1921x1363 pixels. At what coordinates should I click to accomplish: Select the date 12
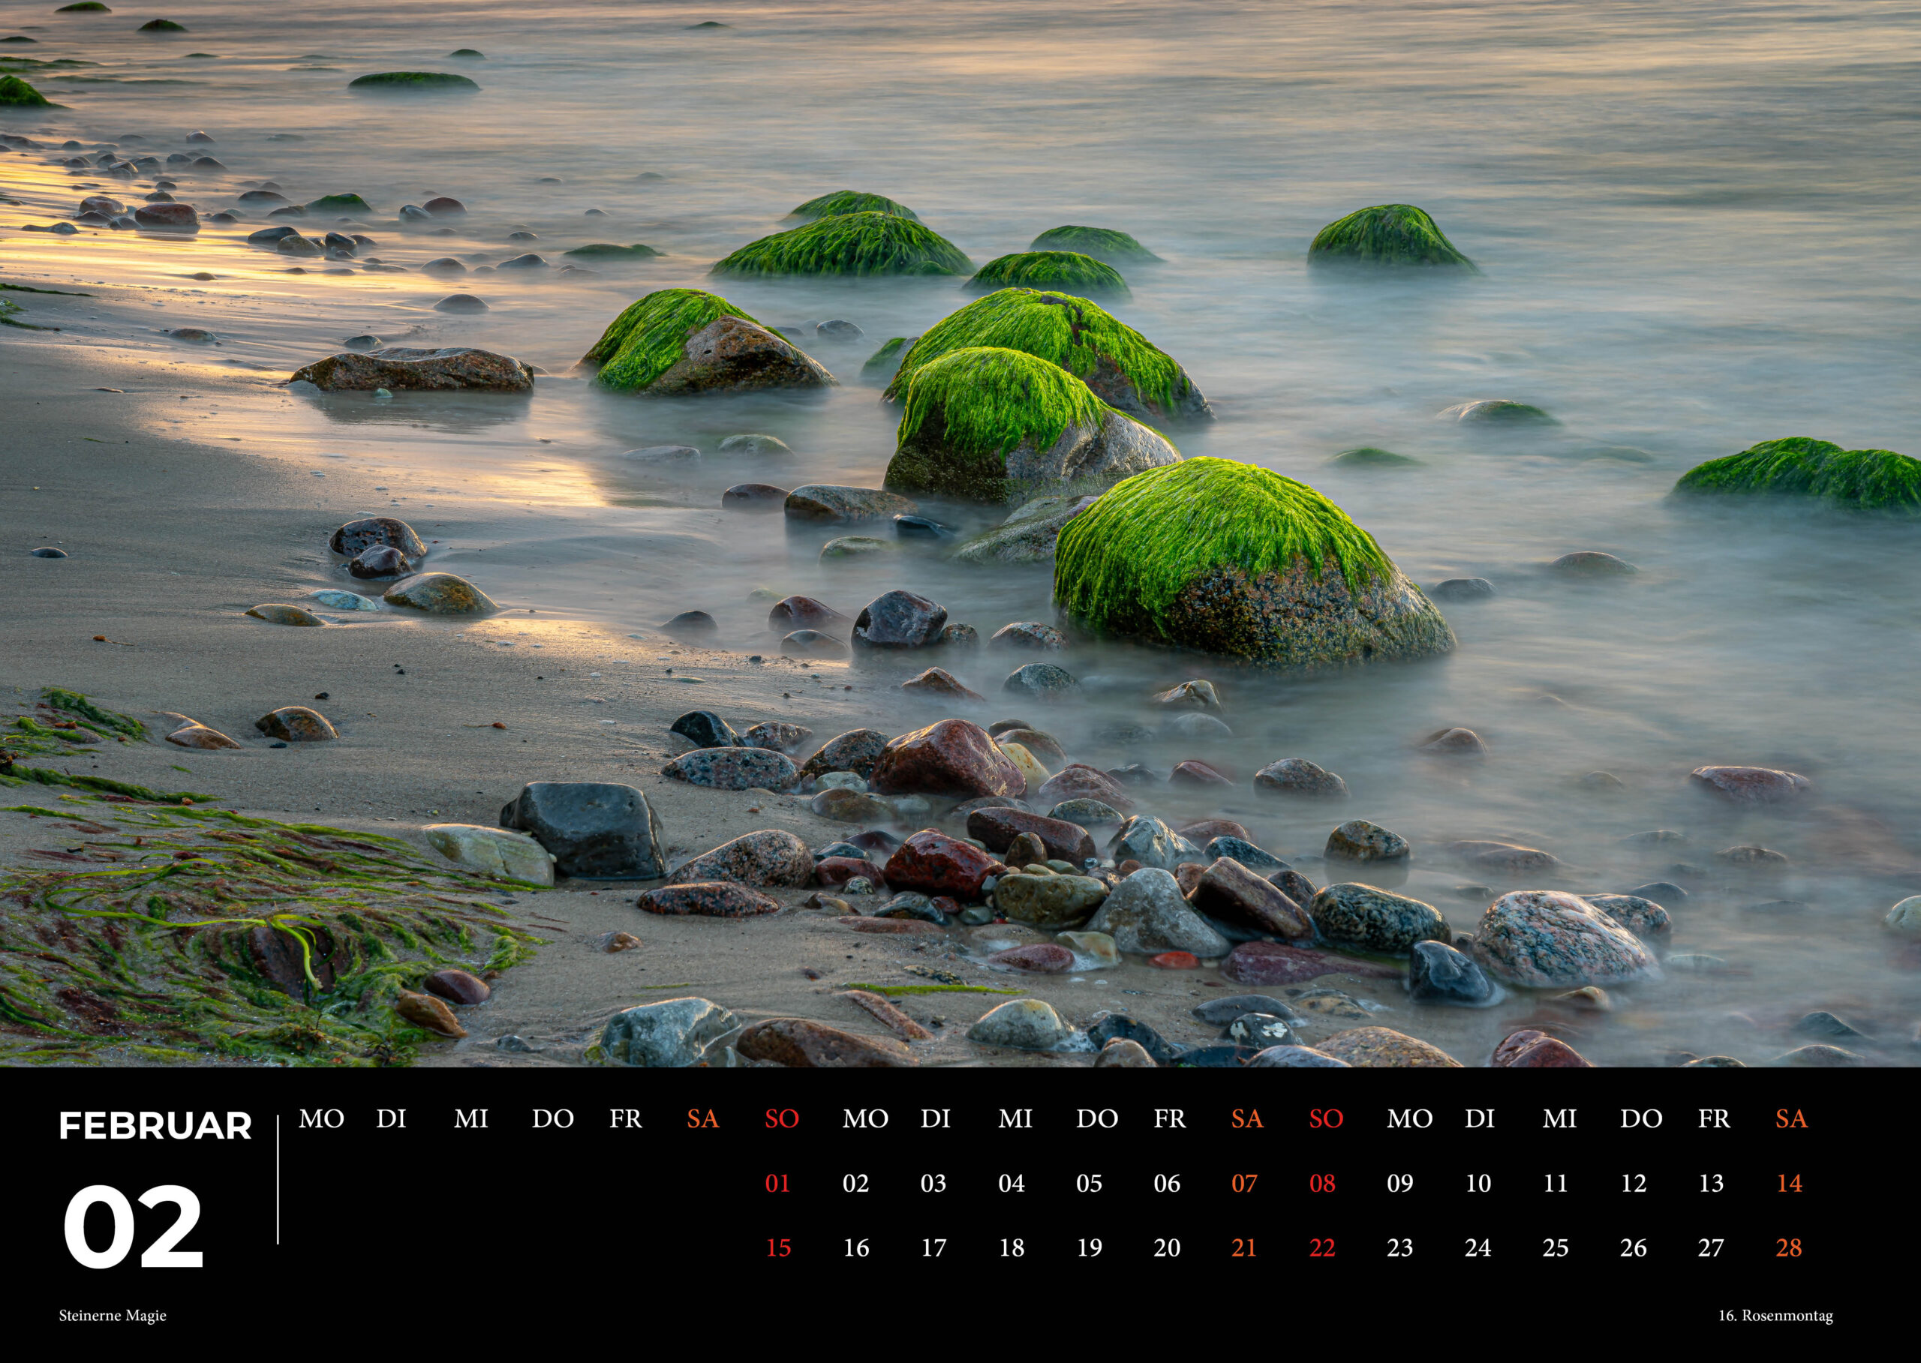(x=1633, y=1182)
